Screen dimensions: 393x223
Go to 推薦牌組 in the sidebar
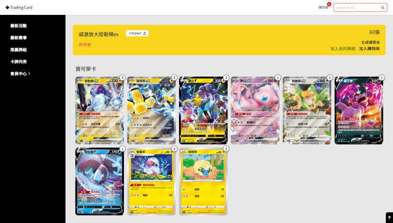click(x=18, y=50)
